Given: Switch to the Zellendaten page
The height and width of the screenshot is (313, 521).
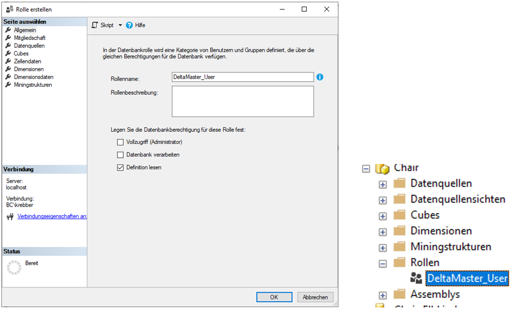Looking at the screenshot, I should [x=27, y=61].
